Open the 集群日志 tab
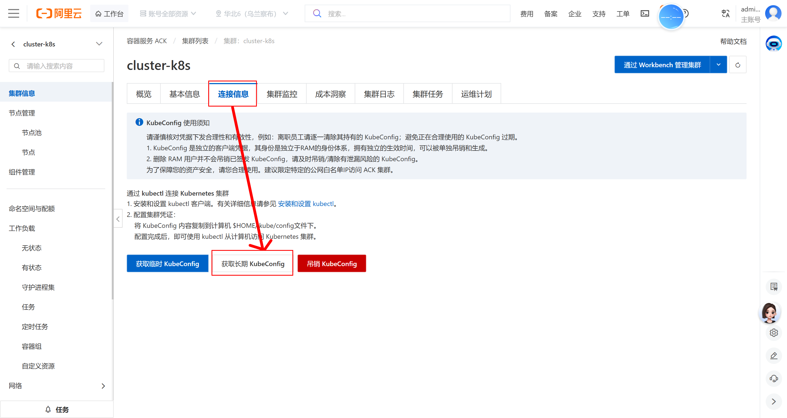 pos(379,94)
